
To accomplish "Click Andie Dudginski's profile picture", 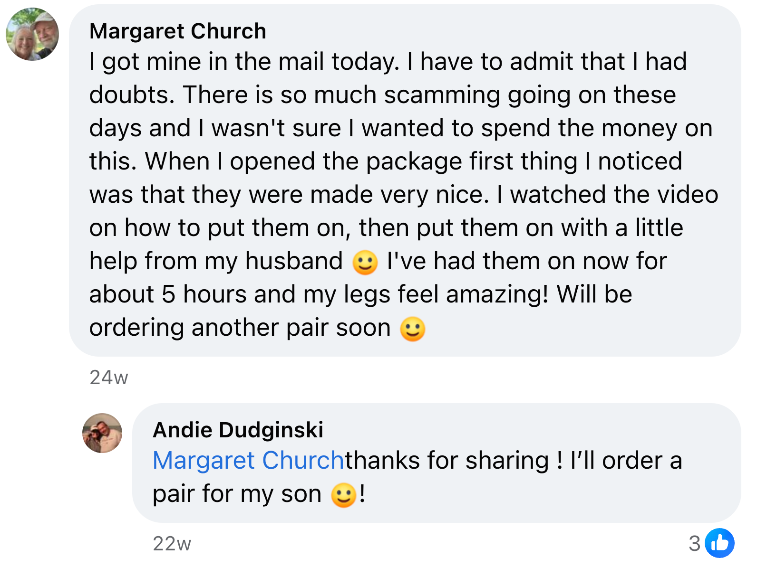I will [x=102, y=433].
